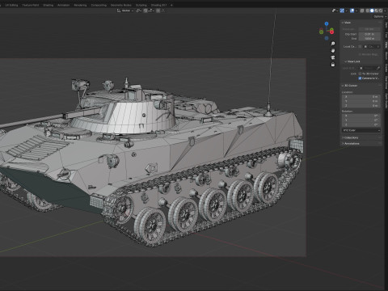
Task: Open the Global transform orientation dropdown
Action: [125, 11]
